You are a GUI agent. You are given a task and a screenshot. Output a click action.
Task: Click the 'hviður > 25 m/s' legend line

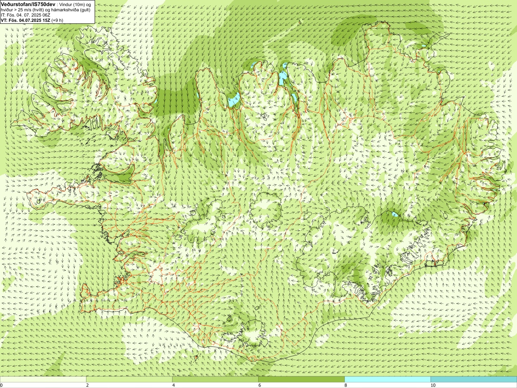[x=46, y=10]
